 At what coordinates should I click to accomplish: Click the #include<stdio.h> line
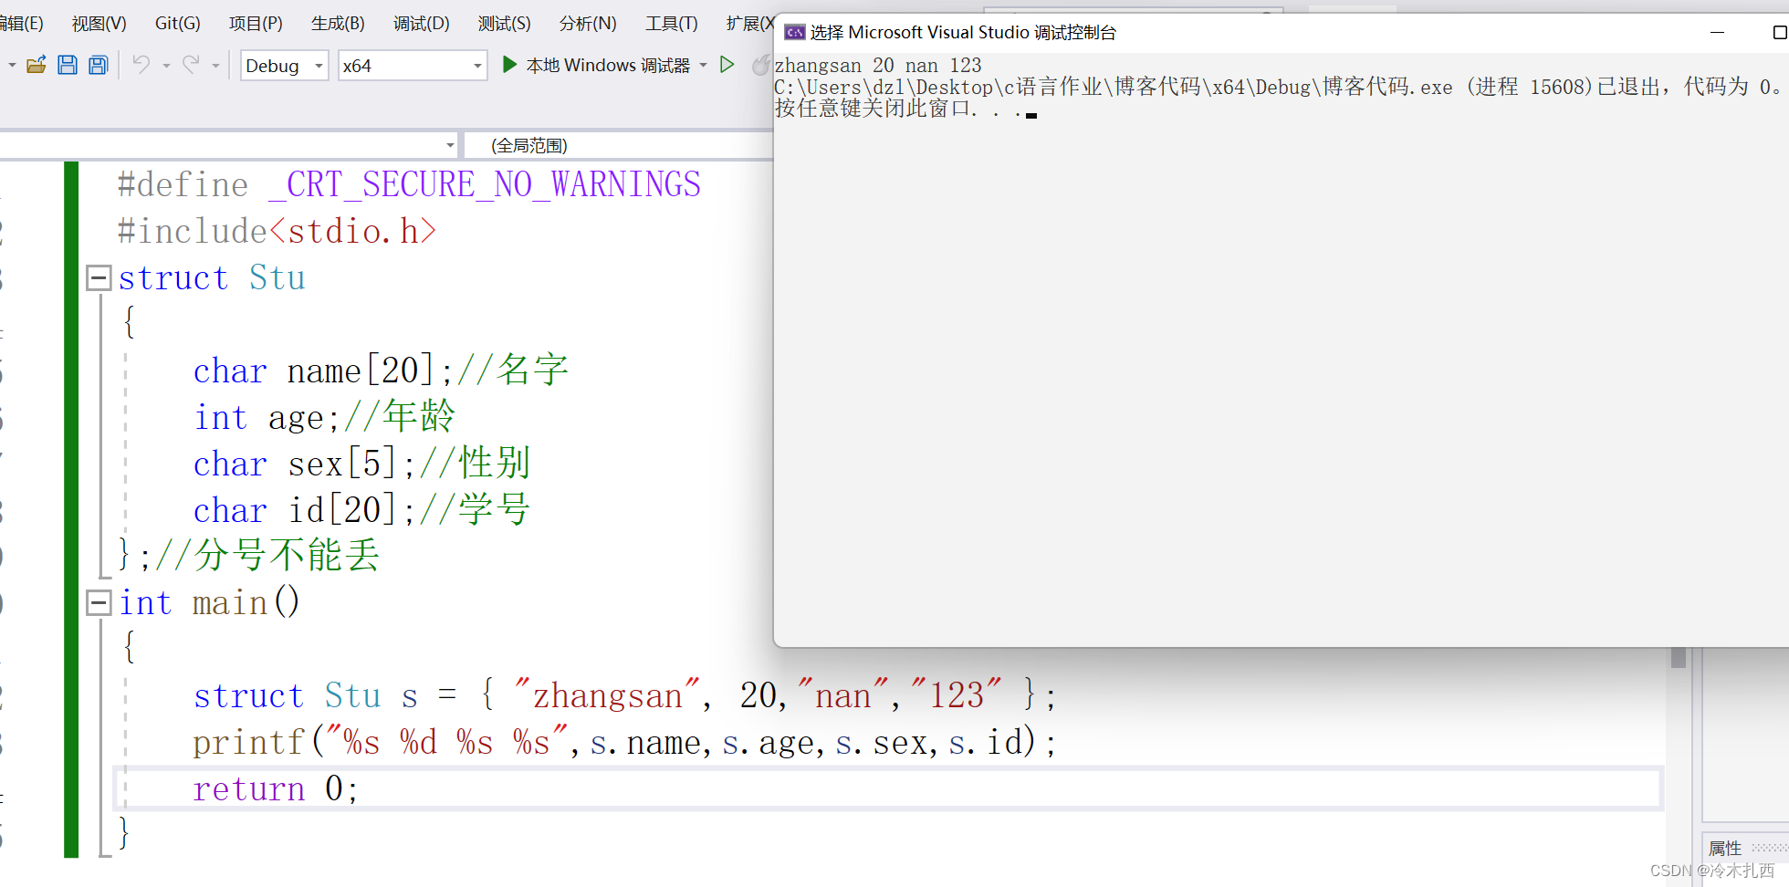click(x=277, y=231)
